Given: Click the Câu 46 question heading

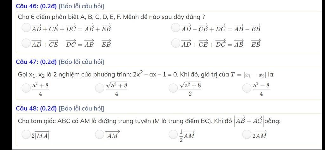Looking at the screenshot, I should [36, 6].
